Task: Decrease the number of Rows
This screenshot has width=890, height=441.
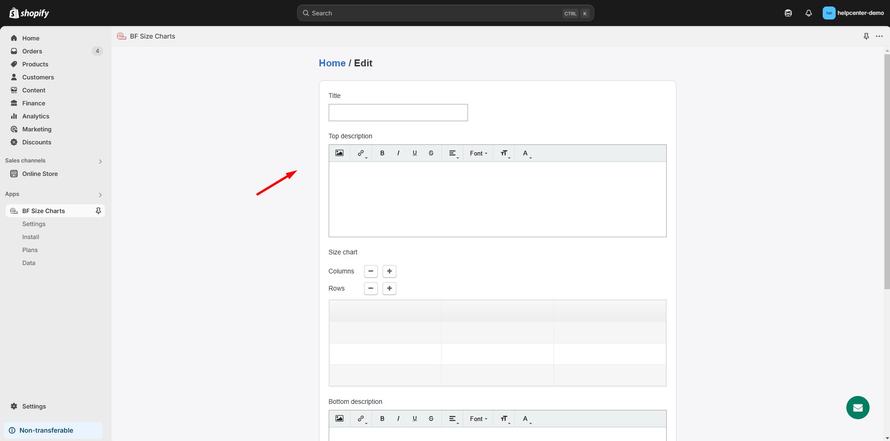Action: pos(370,288)
